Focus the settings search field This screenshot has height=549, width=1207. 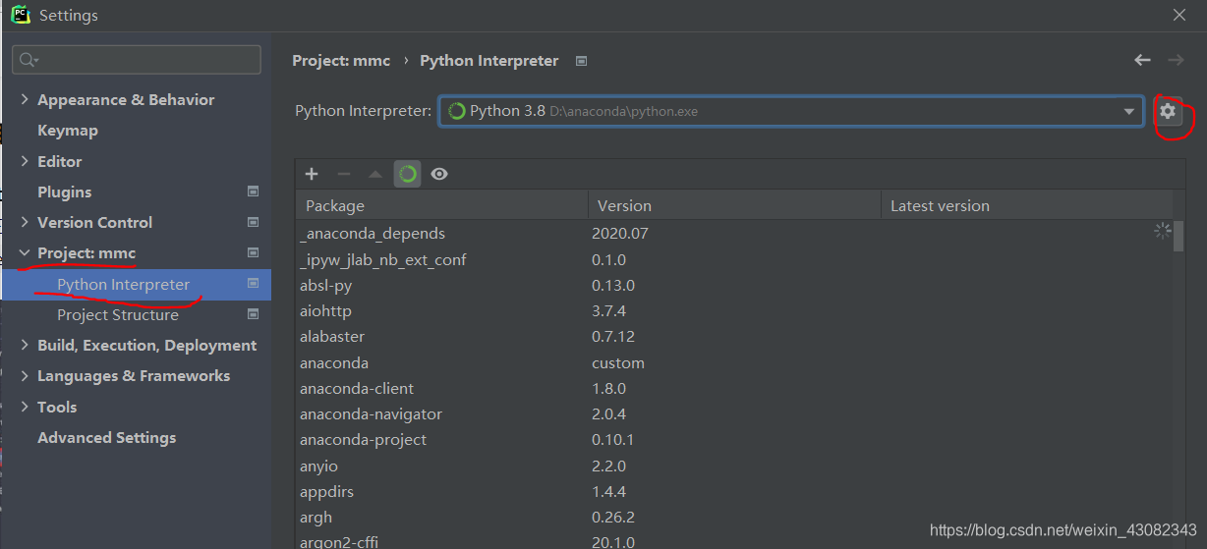pos(137,60)
